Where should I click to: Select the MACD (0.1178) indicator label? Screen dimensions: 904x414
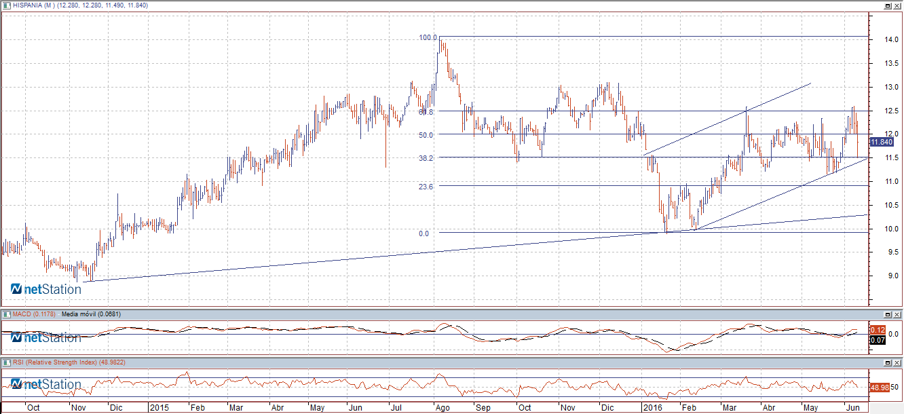pos(35,315)
